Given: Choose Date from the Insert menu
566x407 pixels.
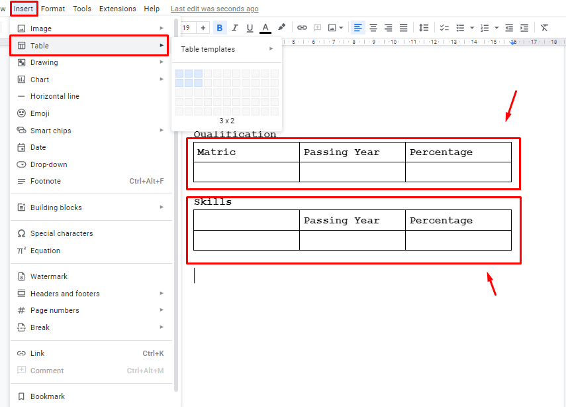Looking at the screenshot, I should [x=91, y=147].
